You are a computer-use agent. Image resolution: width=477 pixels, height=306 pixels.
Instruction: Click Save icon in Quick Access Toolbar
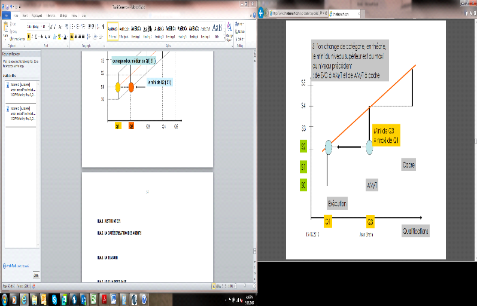pos(7,7)
